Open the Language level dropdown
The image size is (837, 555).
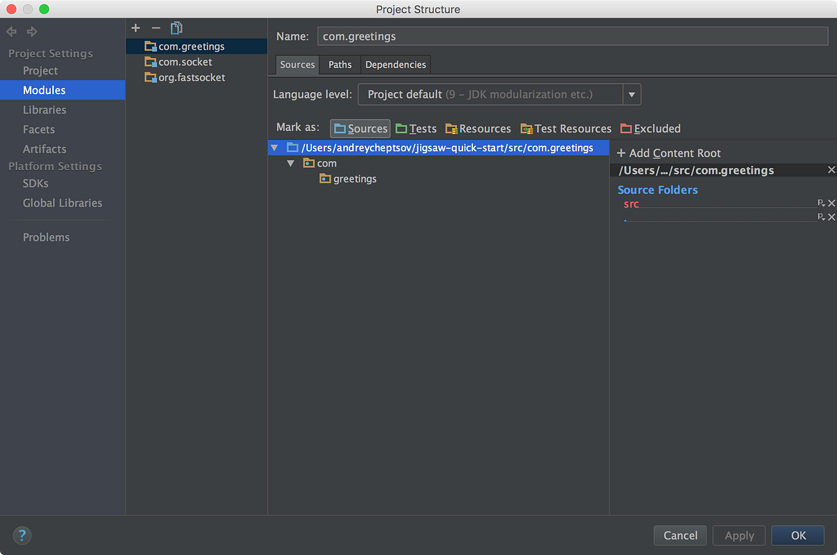click(x=632, y=94)
